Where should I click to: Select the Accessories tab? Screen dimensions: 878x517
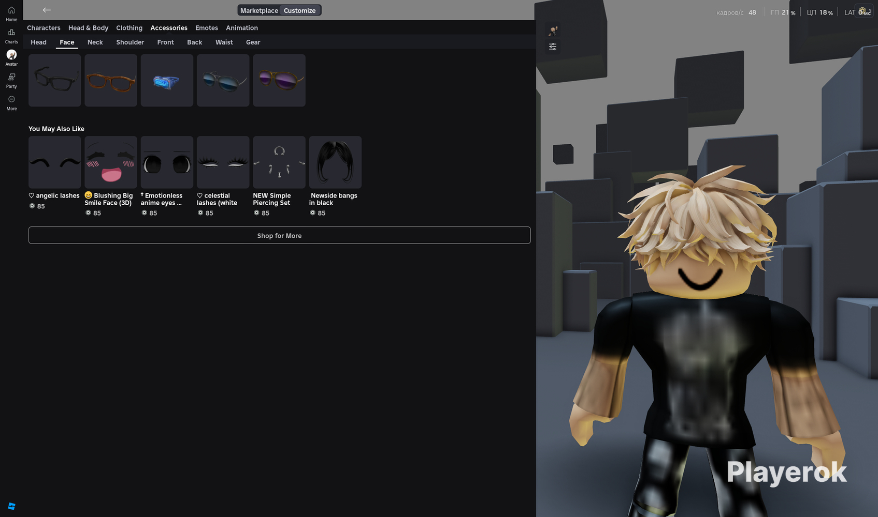point(169,28)
